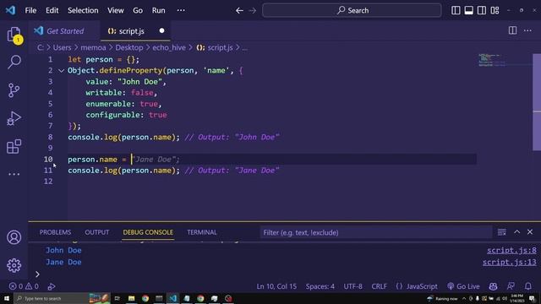Viewport: 541px width, 304px height.
Task: Open the Explorer view in activity bar
Action: 14,35
